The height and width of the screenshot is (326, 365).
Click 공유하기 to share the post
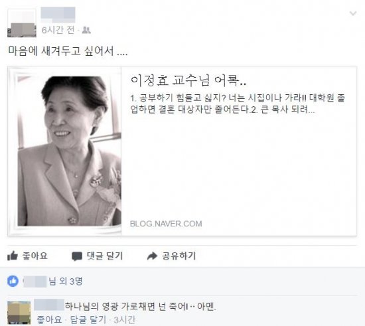[x=179, y=256]
